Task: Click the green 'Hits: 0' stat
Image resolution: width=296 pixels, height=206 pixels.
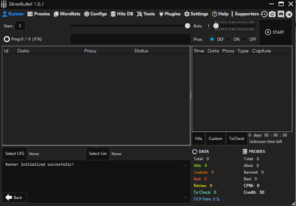Action: [x=200, y=165]
